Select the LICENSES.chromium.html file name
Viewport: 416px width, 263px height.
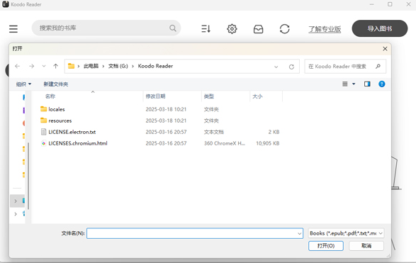(x=78, y=143)
